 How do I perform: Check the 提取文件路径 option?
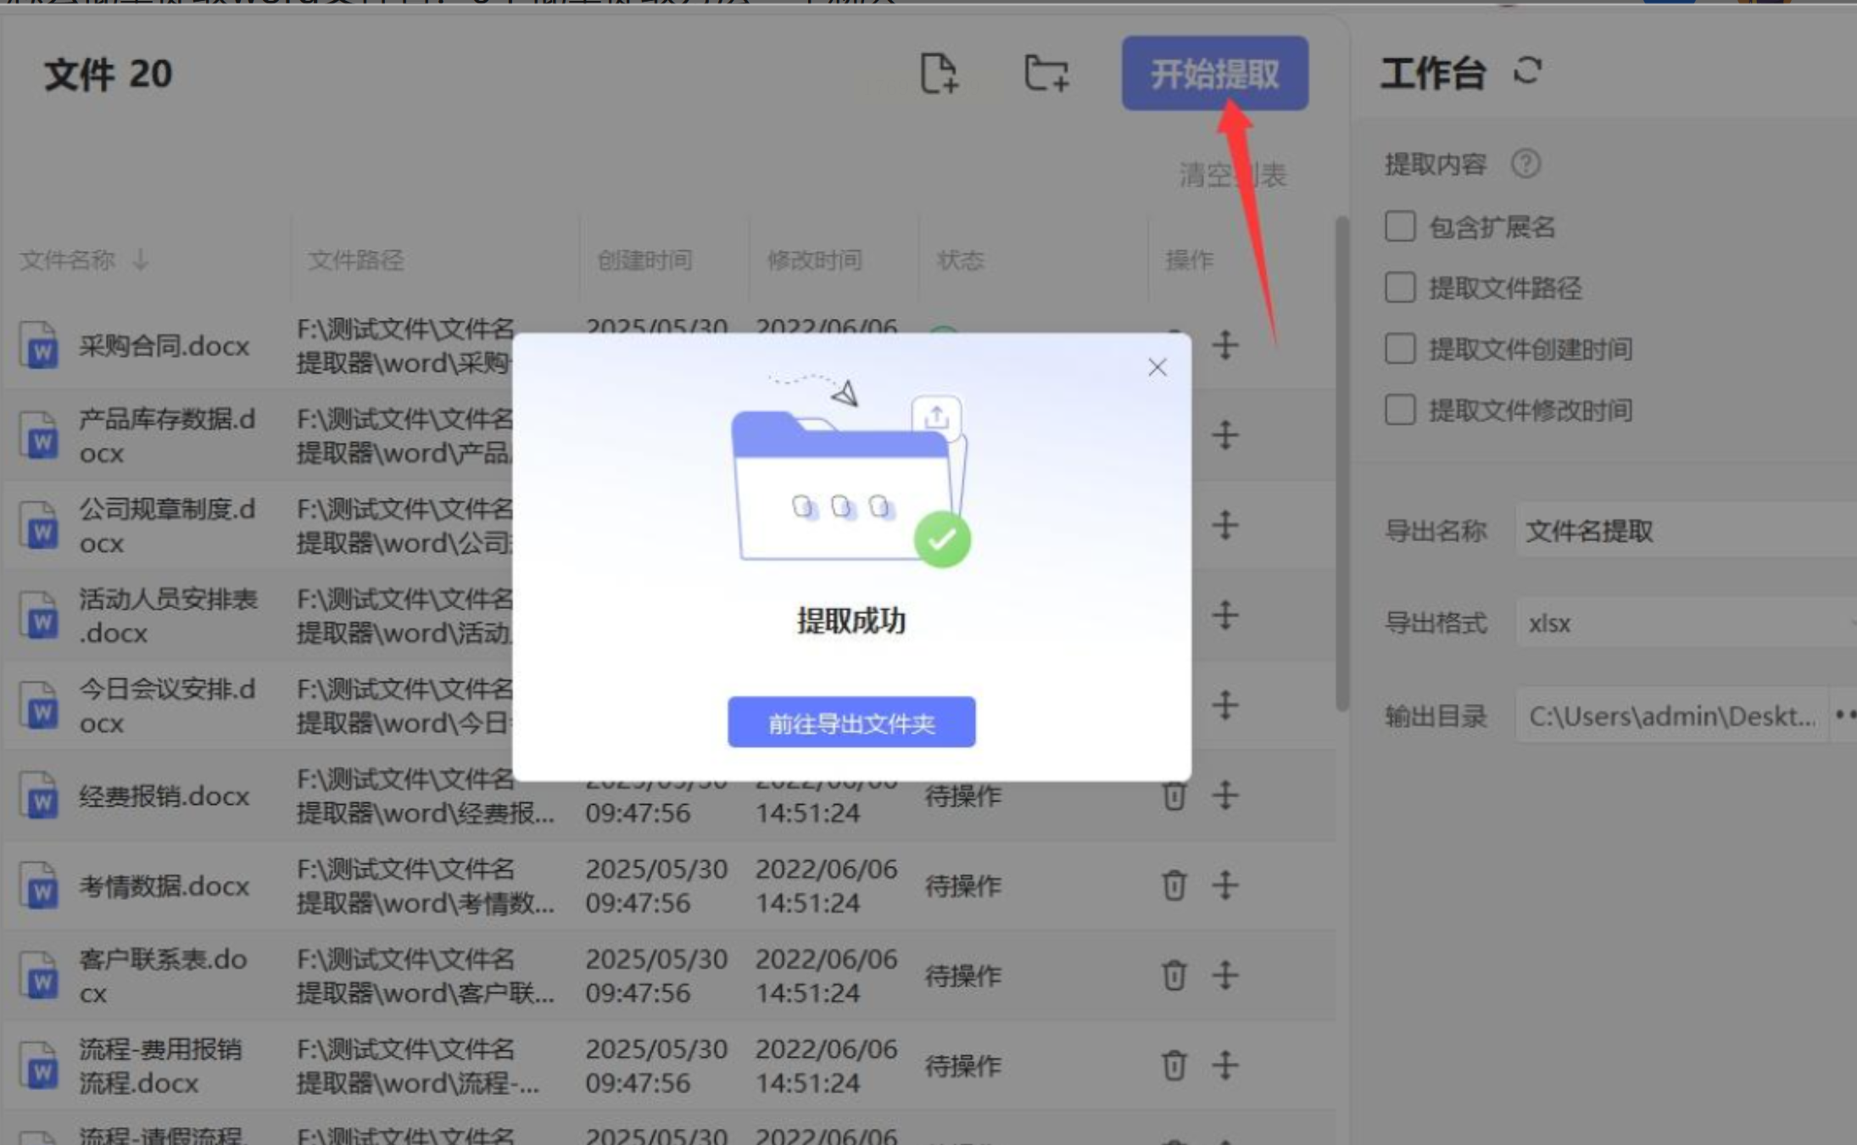tap(1400, 288)
